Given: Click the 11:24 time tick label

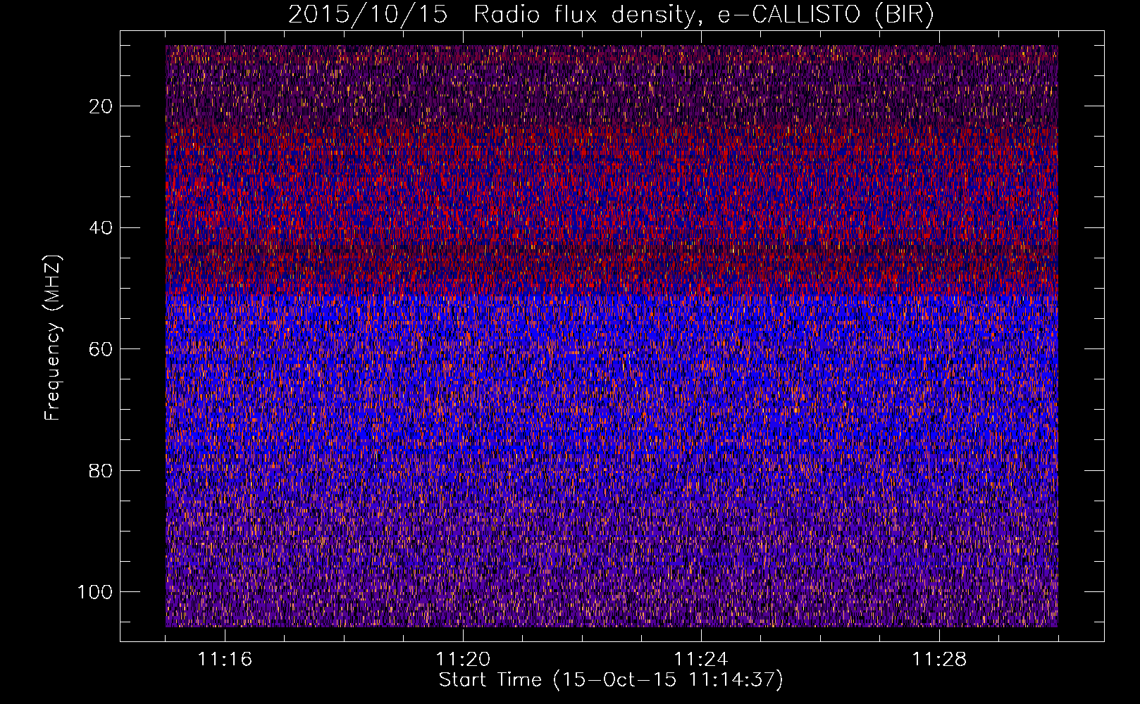Looking at the screenshot, I should 701,660.
